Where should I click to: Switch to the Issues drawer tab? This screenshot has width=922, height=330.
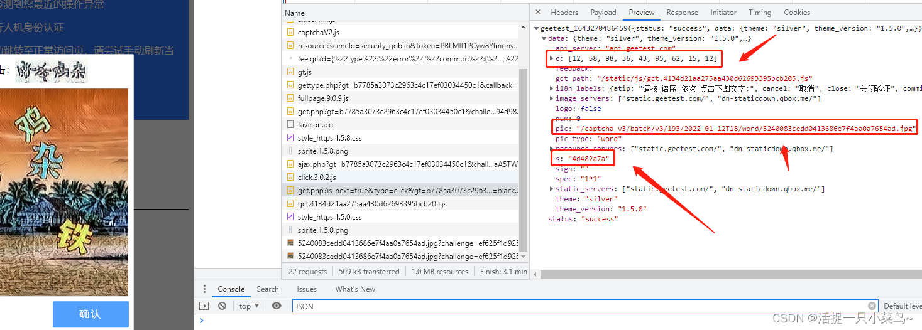[x=307, y=289]
